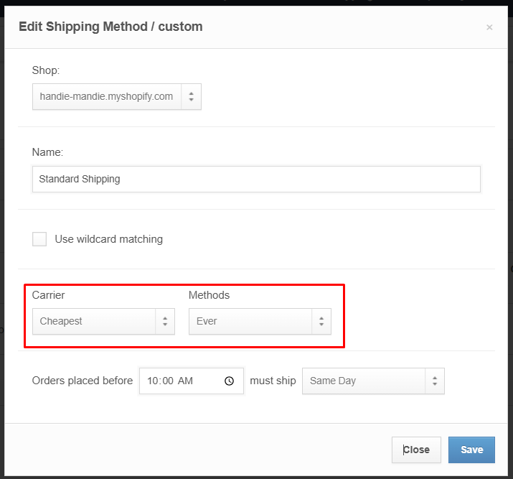Screen dimensions: 513x479
Task: Save the shipping method
Action: click(x=471, y=450)
